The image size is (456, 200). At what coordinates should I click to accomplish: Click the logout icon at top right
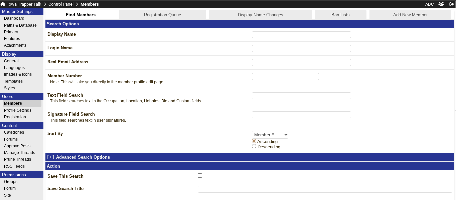click(x=452, y=4)
